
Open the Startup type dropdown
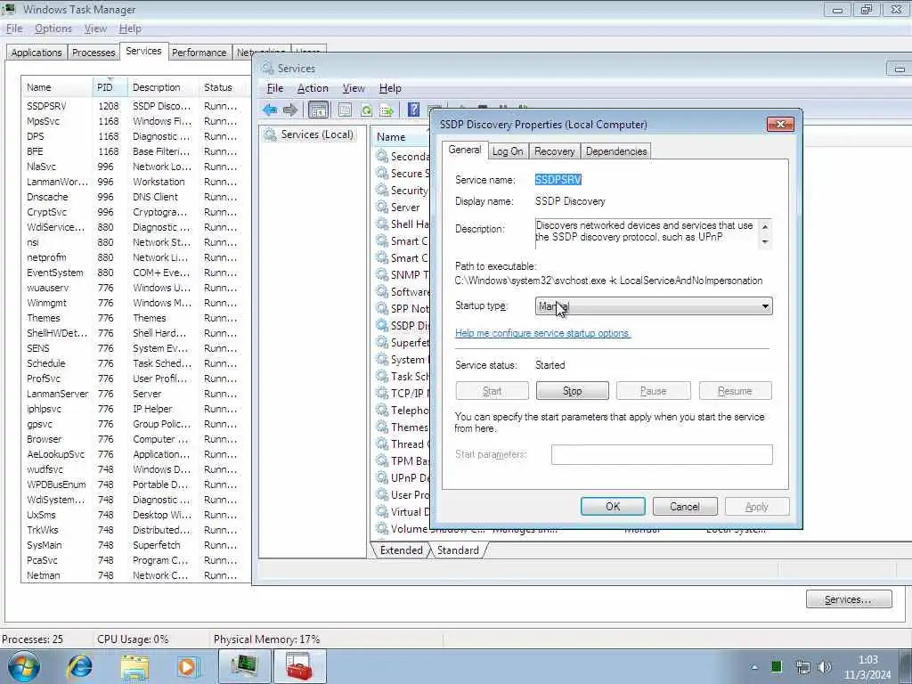click(653, 306)
